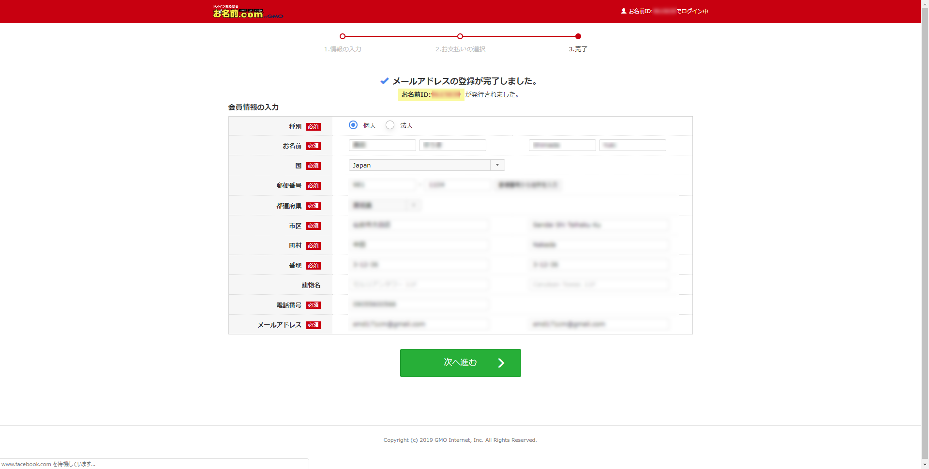The width and height of the screenshot is (929, 469).
Task: Click step 3.完了 marker
Action: pyautogui.click(x=578, y=36)
